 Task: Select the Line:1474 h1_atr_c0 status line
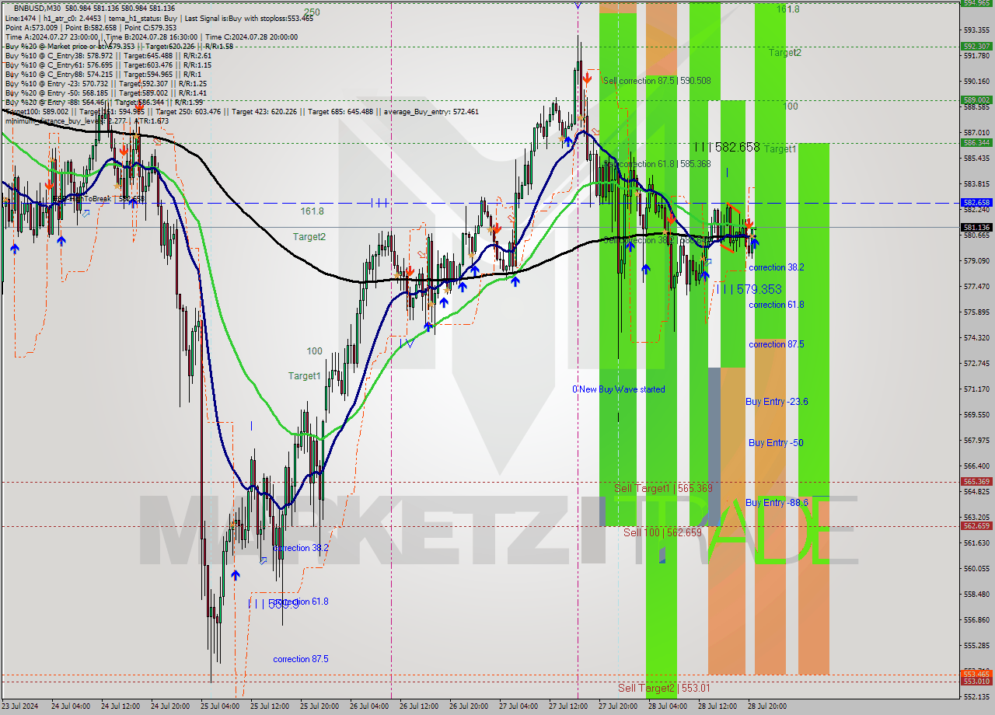click(x=159, y=17)
